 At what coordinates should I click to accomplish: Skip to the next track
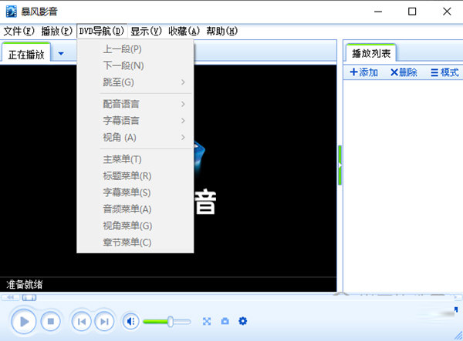click(x=103, y=321)
